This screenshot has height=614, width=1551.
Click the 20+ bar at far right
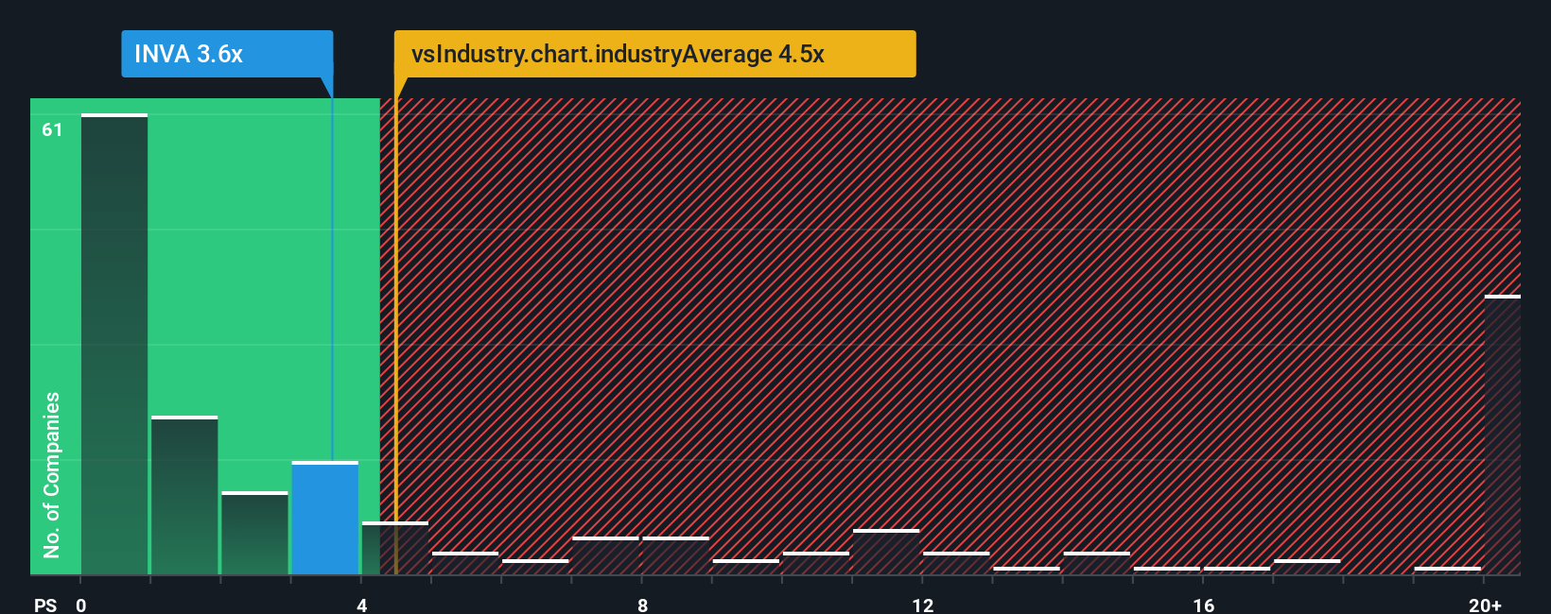click(1503, 435)
